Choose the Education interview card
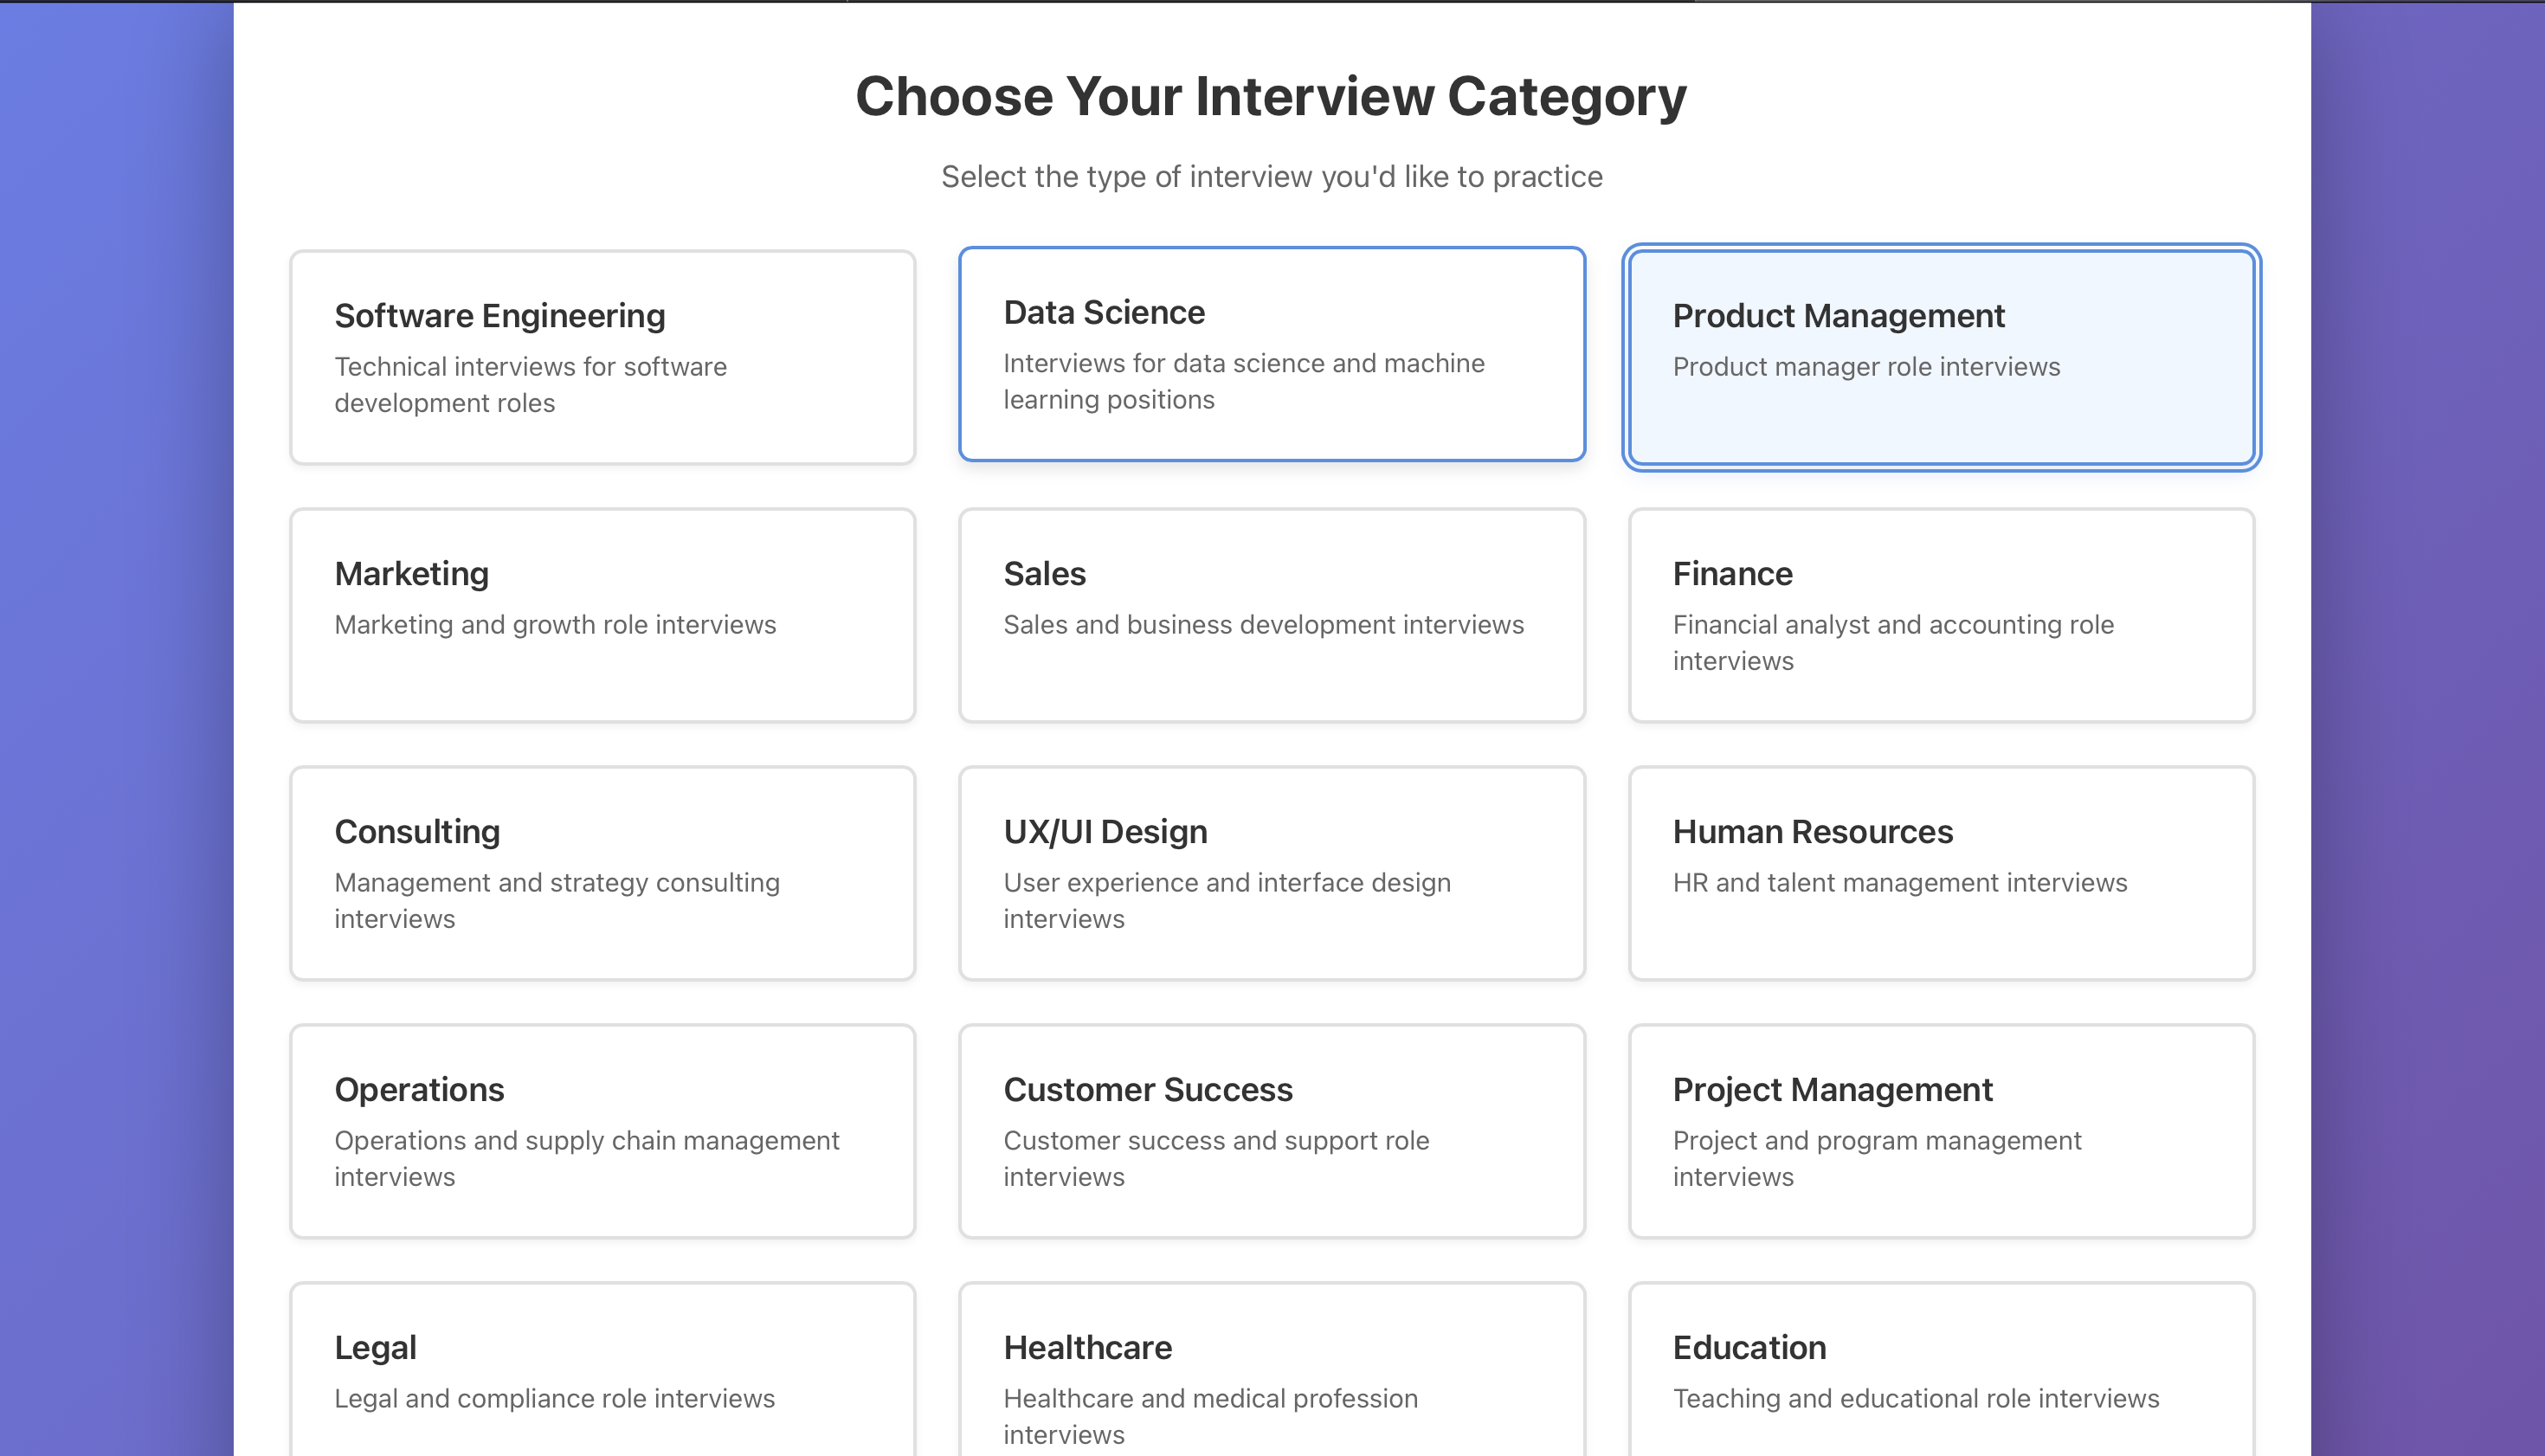 tap(1940, 1370)
